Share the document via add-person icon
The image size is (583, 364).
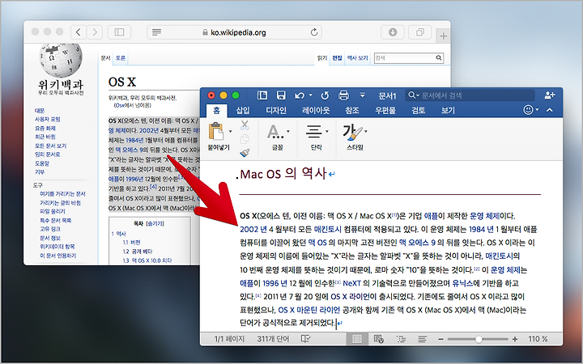tap(550, 95)
